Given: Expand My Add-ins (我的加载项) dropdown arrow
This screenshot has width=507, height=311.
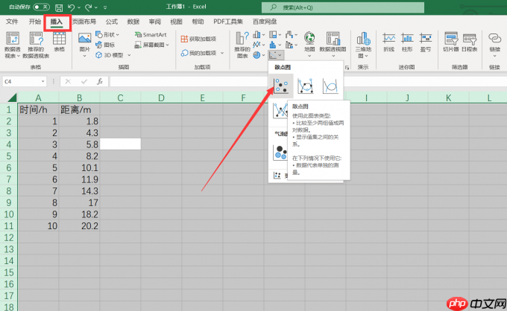Looking at the screenshot, I should pos(222,53).
